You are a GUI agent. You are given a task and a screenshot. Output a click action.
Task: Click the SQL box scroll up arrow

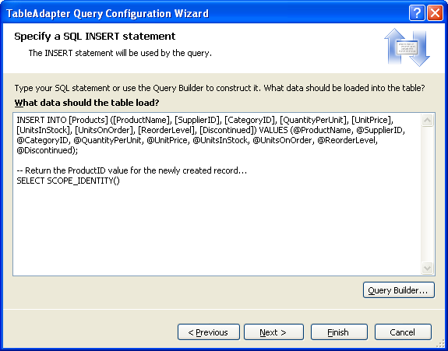click(x=427, y=121)
